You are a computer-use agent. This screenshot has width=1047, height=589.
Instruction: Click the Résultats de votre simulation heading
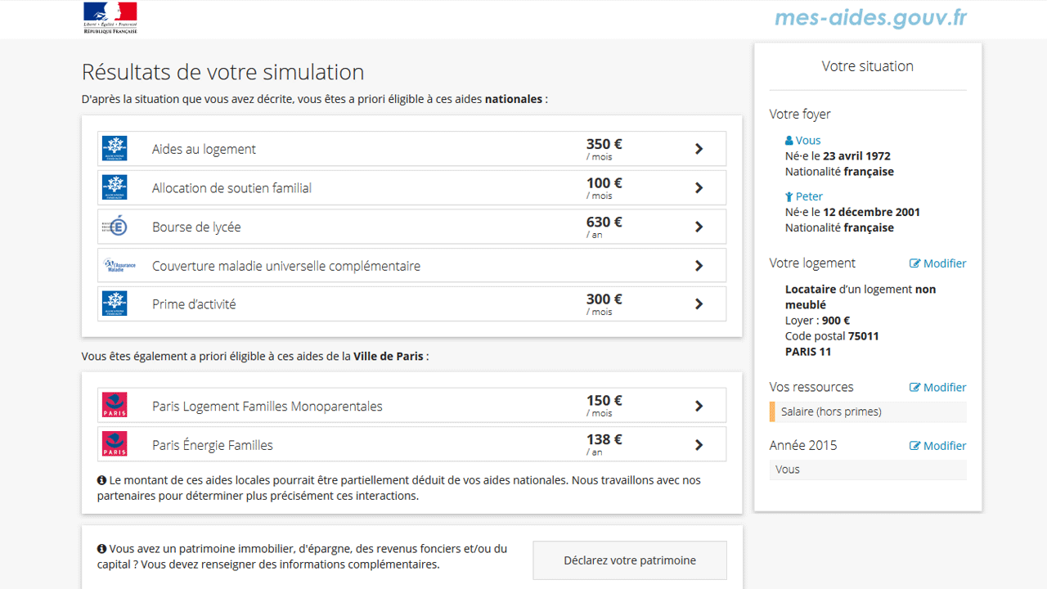coord(222,72)
